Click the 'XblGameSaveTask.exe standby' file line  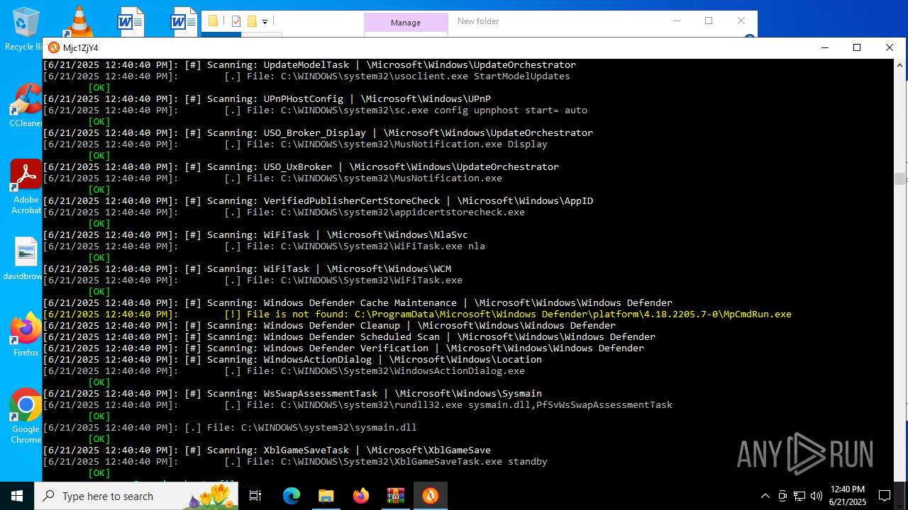click(295, 461)
